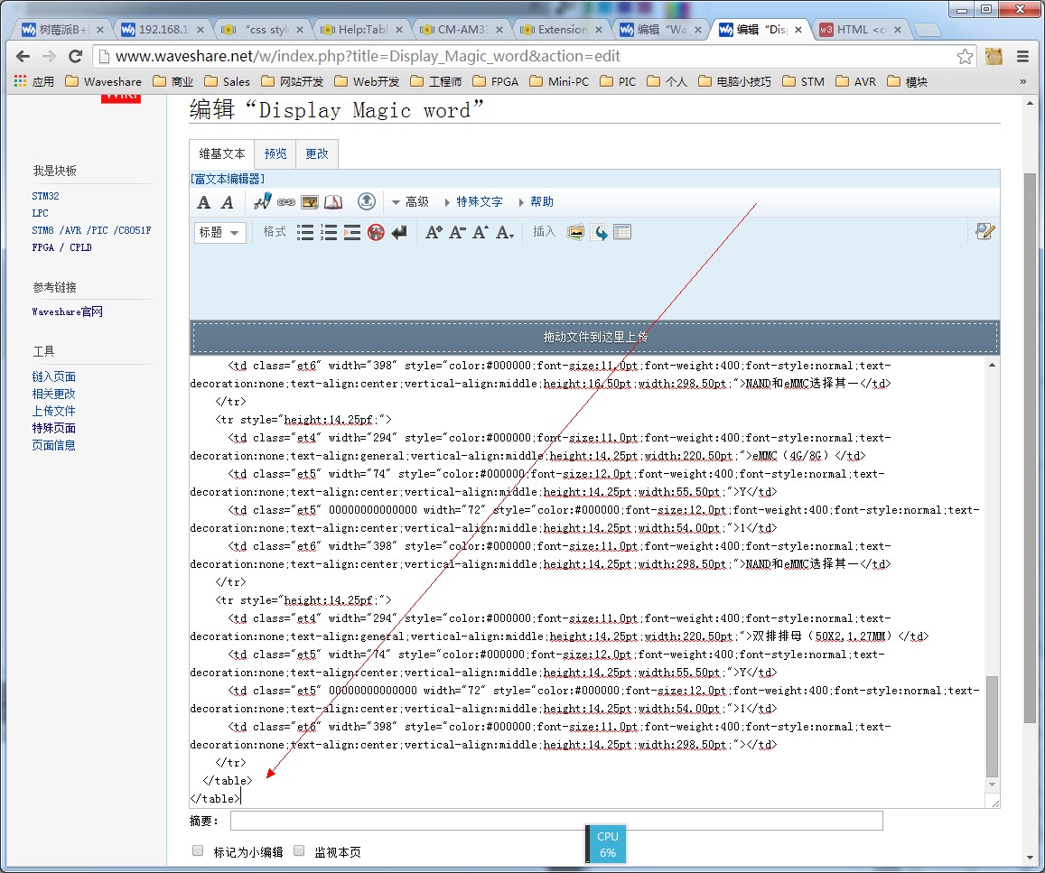Open the 页面信息 sidebar link
Screen dimensions: 1045x873
pos(53,445)
